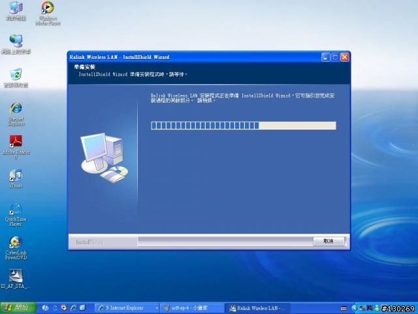
Task: Launch the QuickTime Player desktop shortcut
Action: [16, 215]
